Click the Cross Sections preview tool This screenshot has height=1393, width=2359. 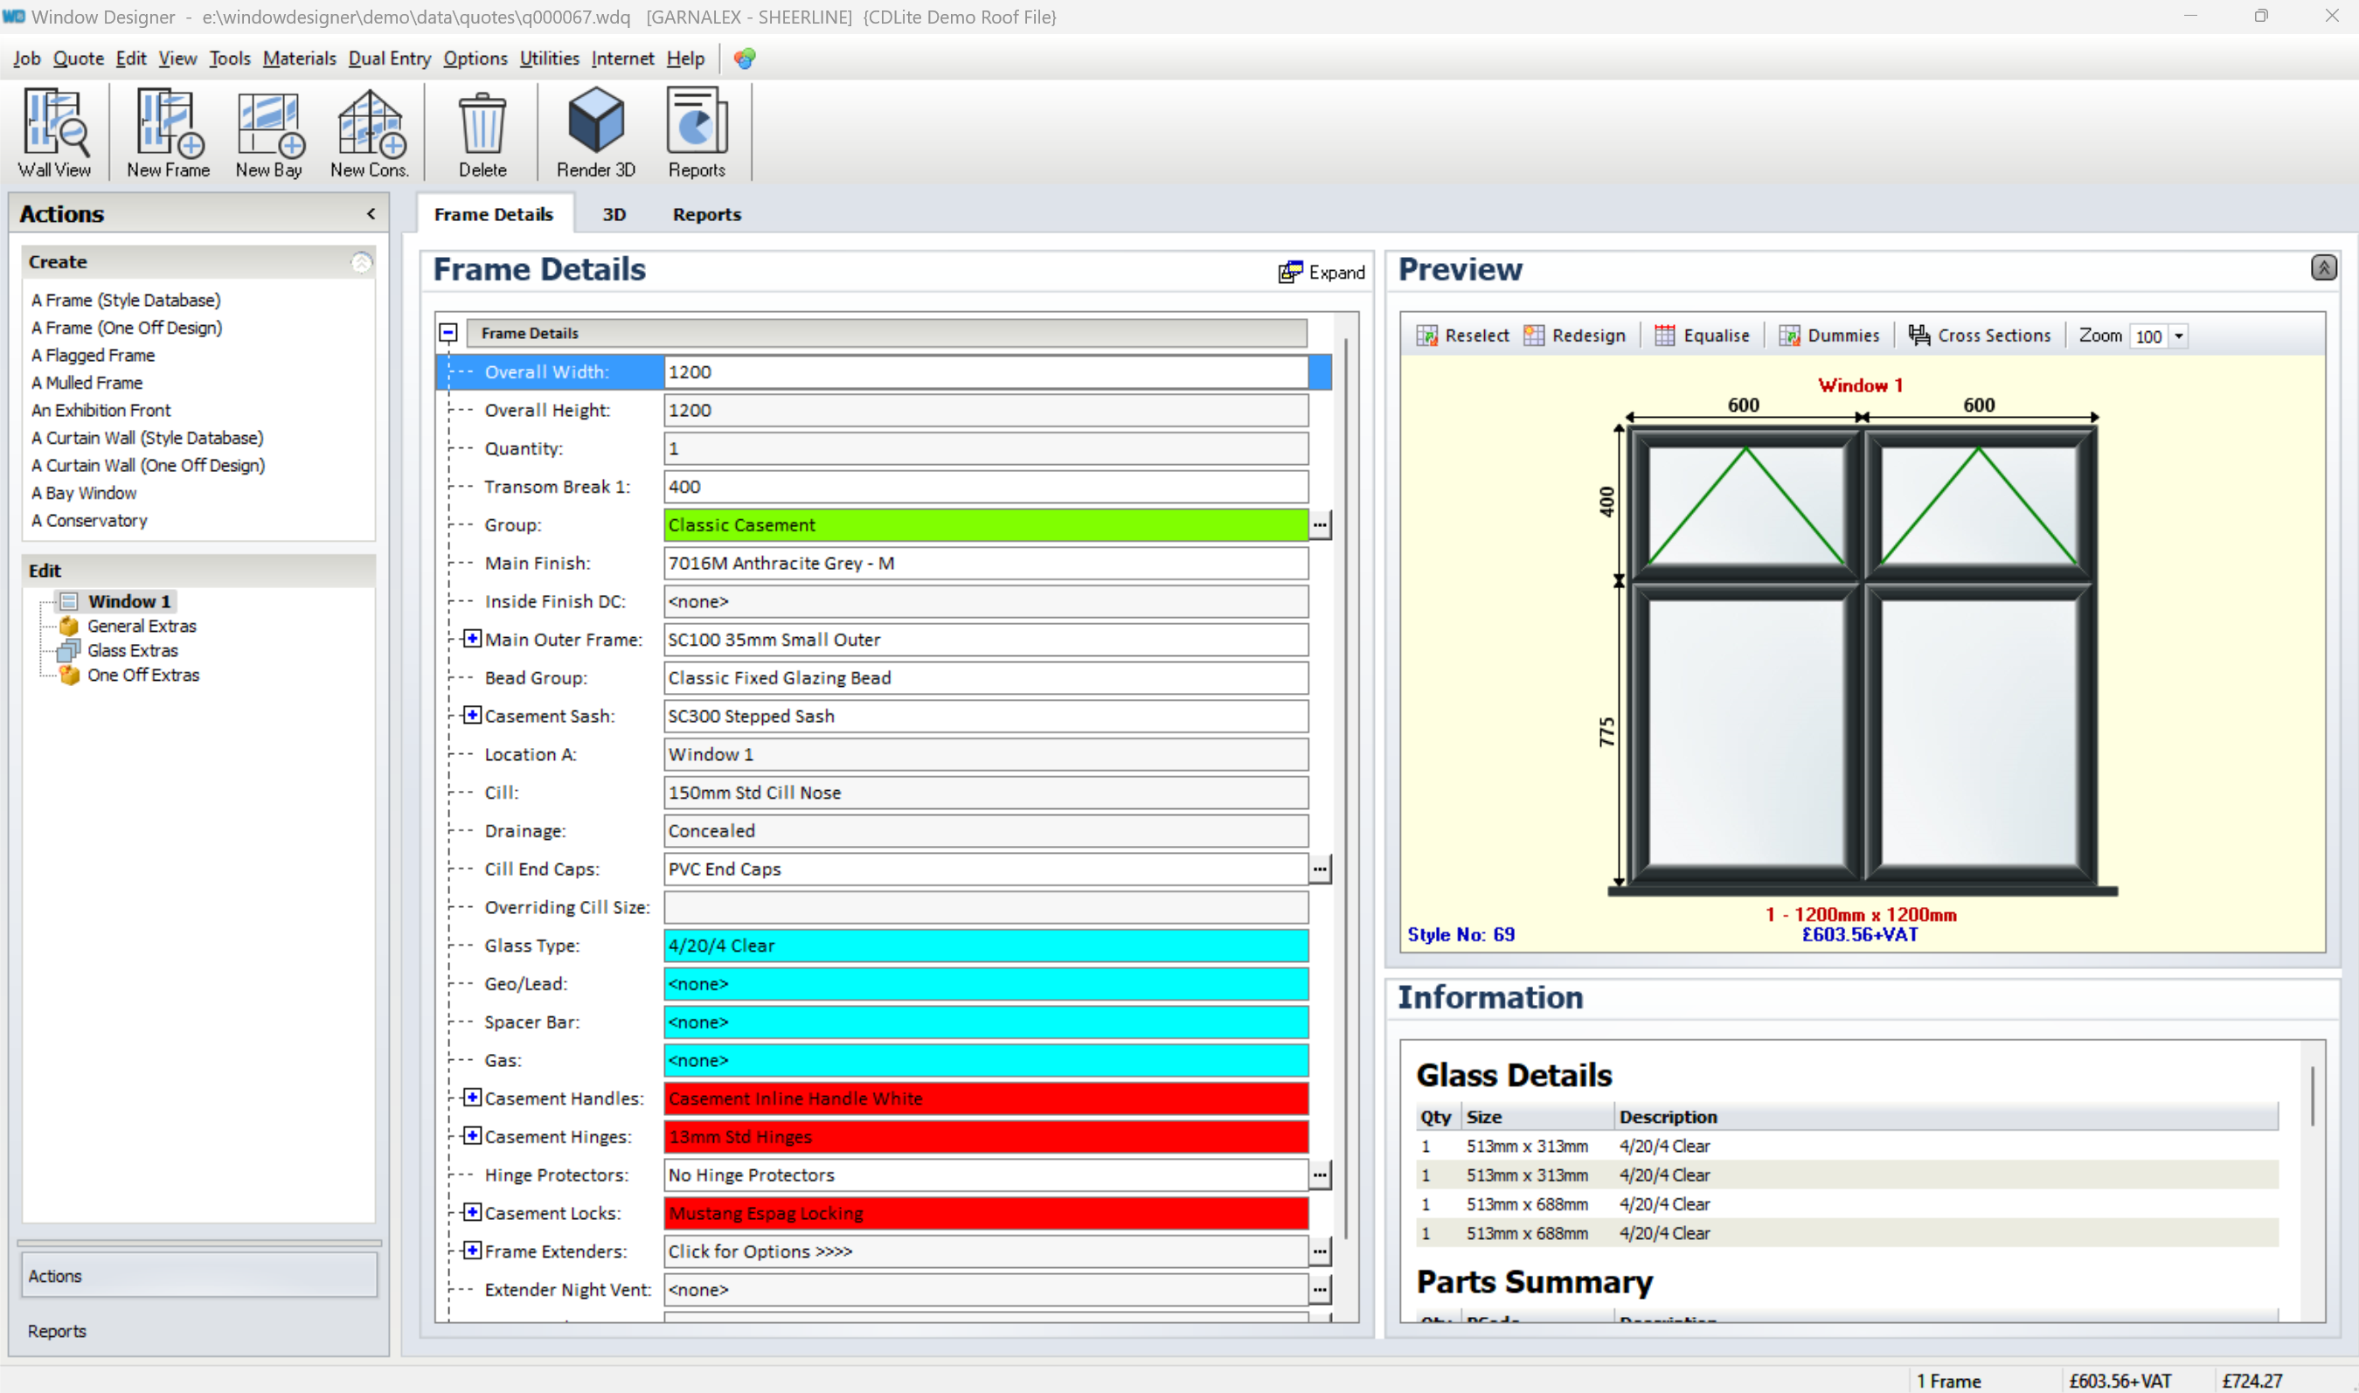1979,335
